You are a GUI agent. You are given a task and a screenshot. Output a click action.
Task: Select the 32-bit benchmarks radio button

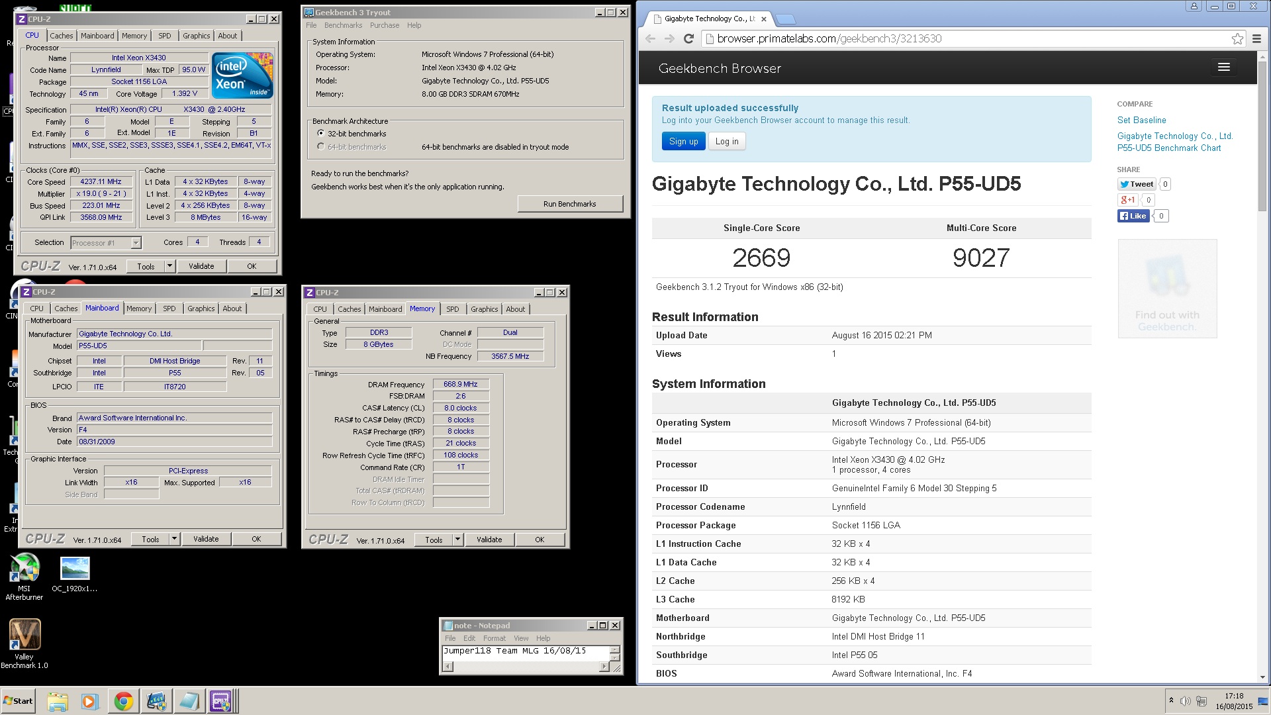(321, 134)
